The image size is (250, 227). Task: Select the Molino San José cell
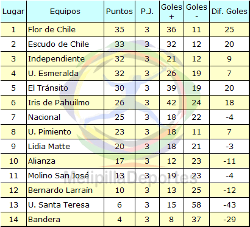[65, 176]
